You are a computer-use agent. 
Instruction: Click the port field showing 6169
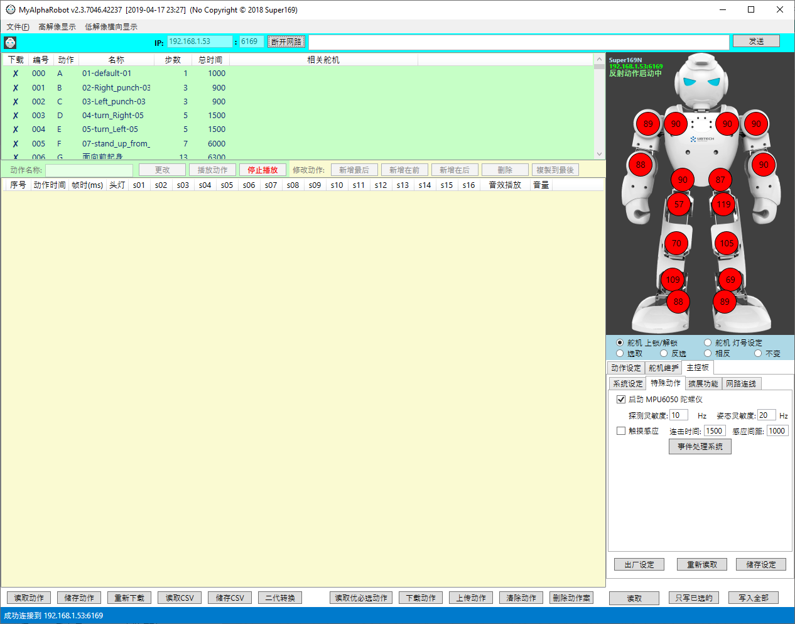pyautogui.click(x=251, y=41)
